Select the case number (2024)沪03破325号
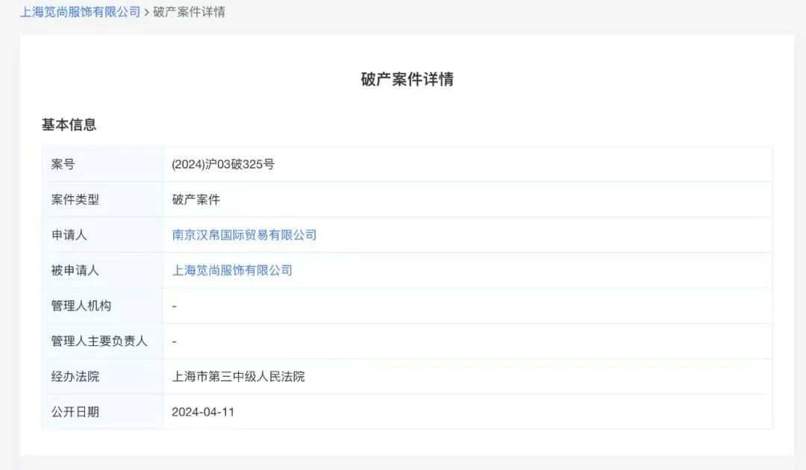Screen dimensions: 806x470 (x=223, y=164)
